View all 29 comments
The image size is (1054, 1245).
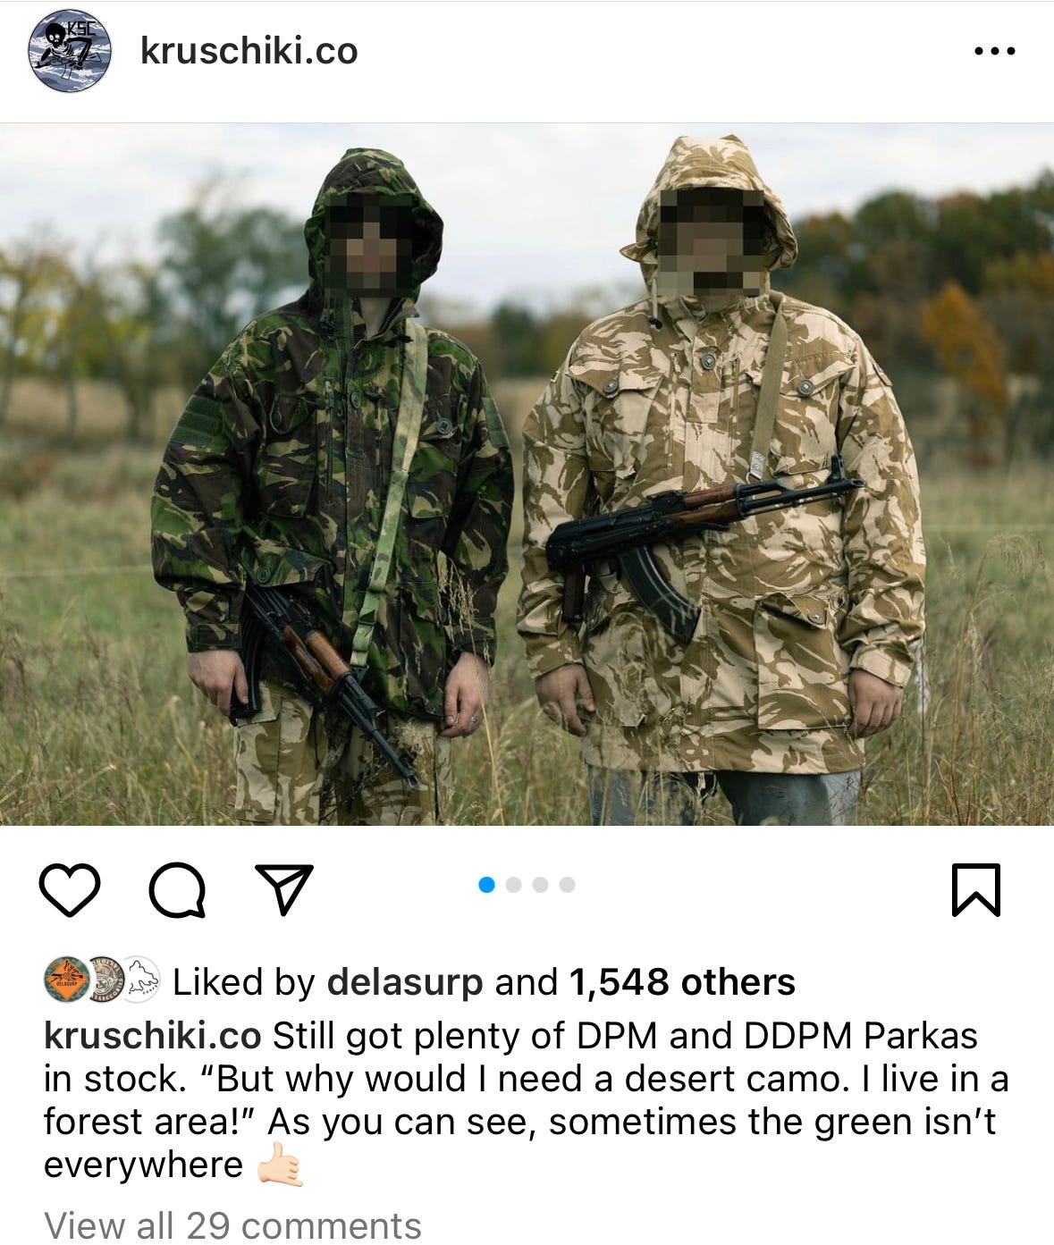[232, 1225]
